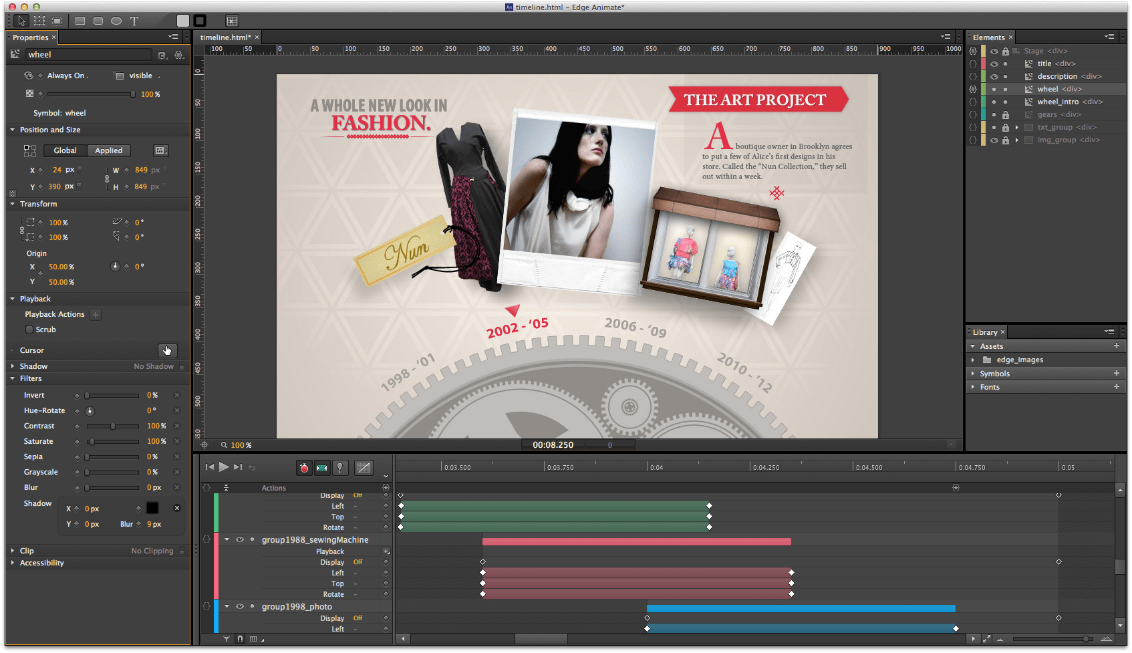Viewport: 1132px width, 653px height.
Task: Select the Ellipse tool
Action: [116, 21]
